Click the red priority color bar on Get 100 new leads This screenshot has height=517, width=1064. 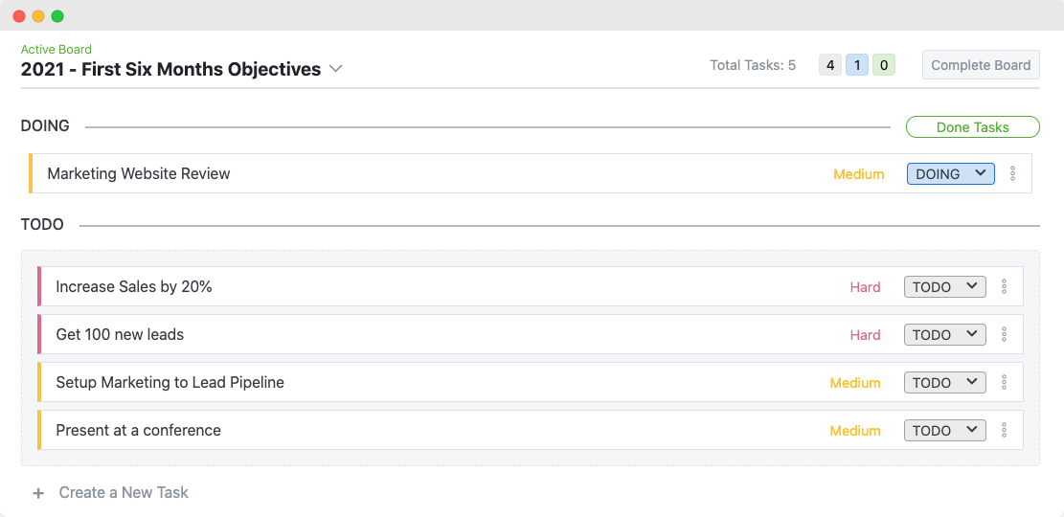[39, 334]
